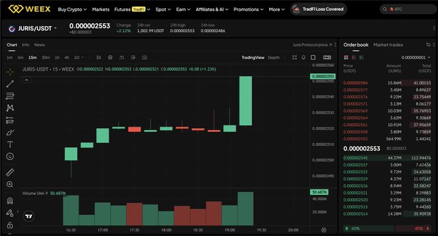This screenshot has height=236, width=438.
Task: Select the Order book tab
Action: click(x=356, y=44)
